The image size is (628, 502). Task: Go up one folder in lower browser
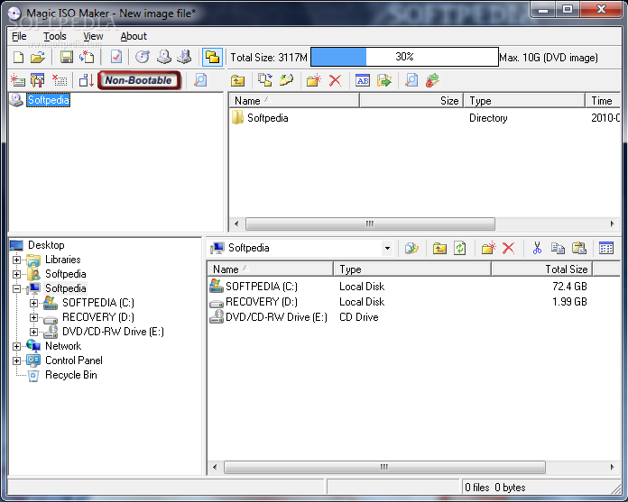439,249
